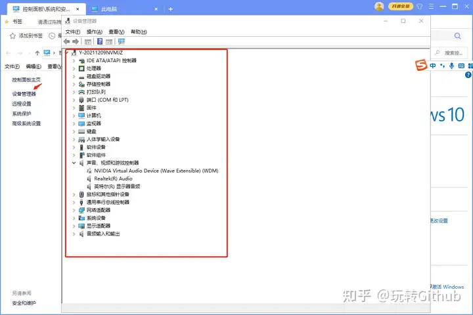The height and width of the screenshot is (315, 473).
Task: Select the 软件组件 icon
Action: point(81,155)
